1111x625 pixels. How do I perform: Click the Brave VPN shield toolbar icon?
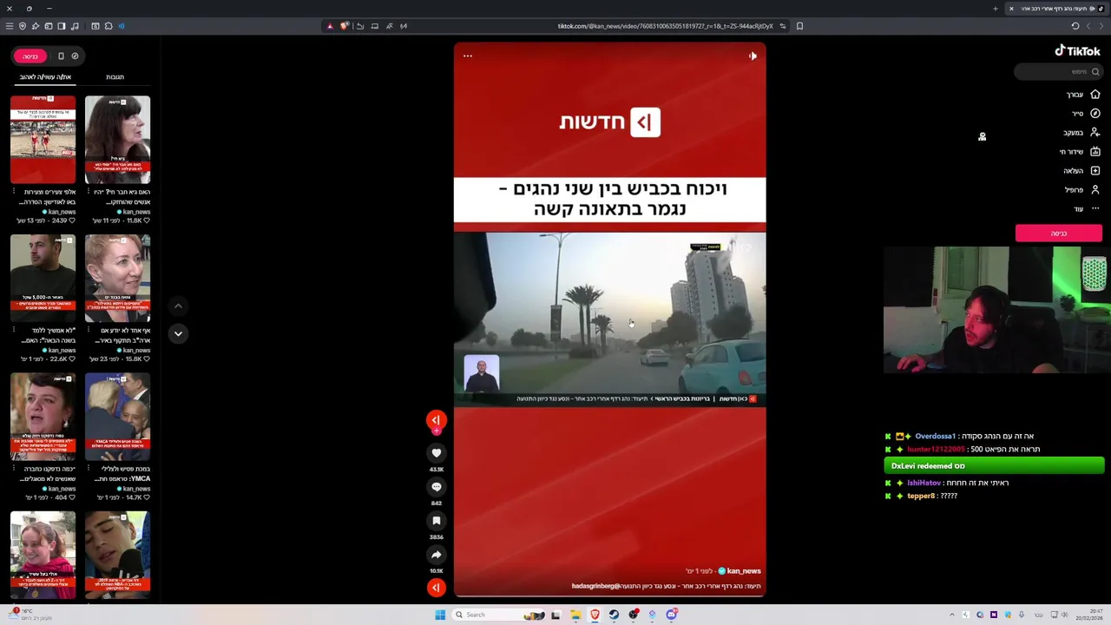point(23,26)
